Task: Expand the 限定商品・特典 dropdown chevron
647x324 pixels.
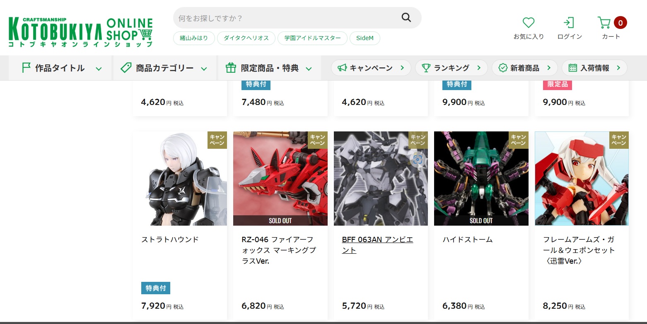Action: 309,69
